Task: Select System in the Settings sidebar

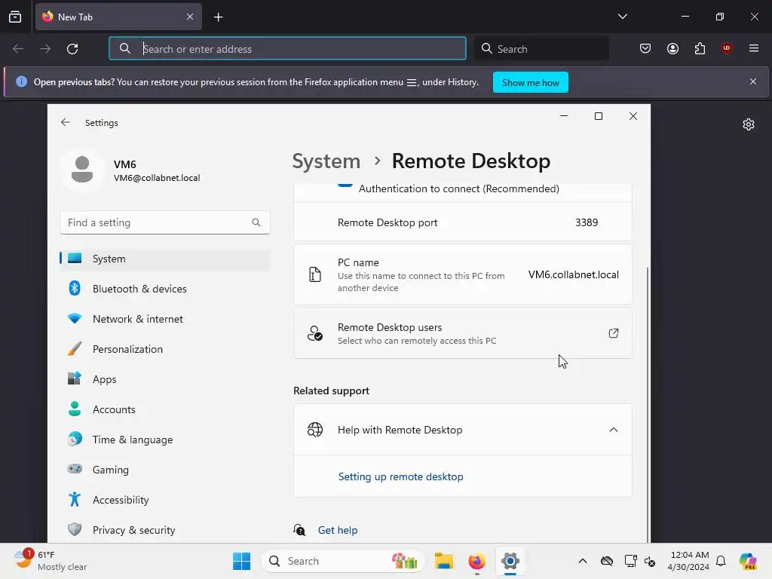Action: (x=165, y=259)
